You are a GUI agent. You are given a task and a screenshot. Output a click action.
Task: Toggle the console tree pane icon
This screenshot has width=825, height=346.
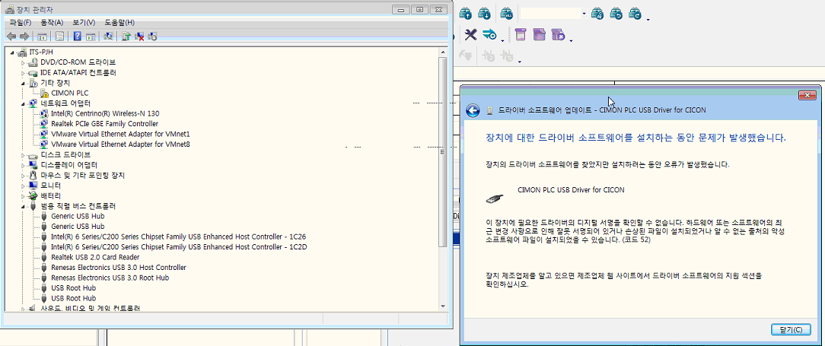42,37
